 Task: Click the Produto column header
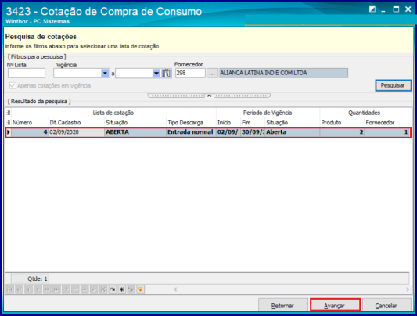coord(342,123)
